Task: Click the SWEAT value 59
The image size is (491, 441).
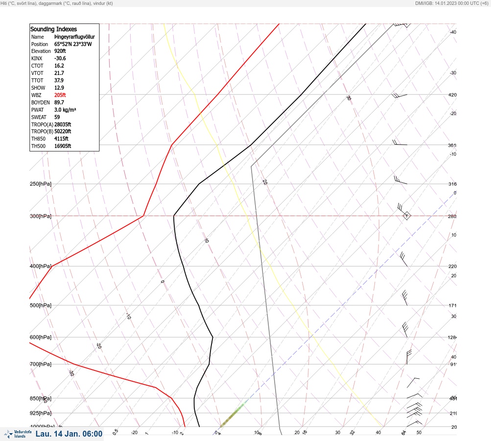Action: [57, 117]
